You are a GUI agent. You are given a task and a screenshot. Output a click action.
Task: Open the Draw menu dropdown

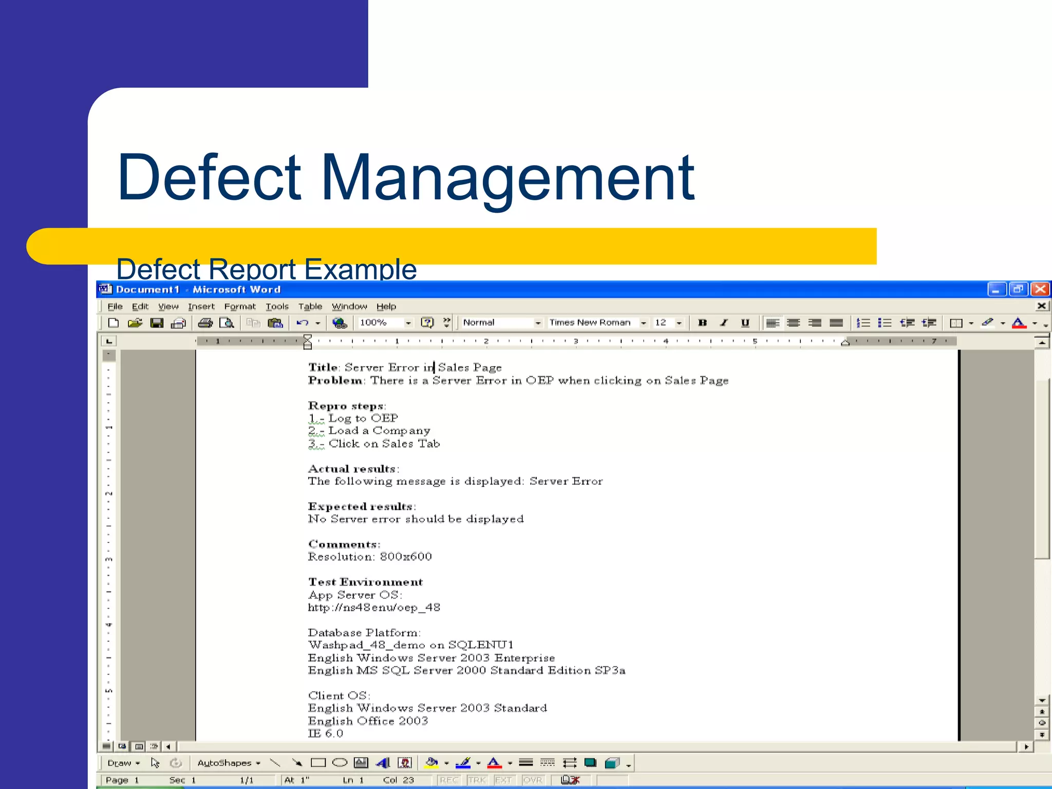(123, 763)
